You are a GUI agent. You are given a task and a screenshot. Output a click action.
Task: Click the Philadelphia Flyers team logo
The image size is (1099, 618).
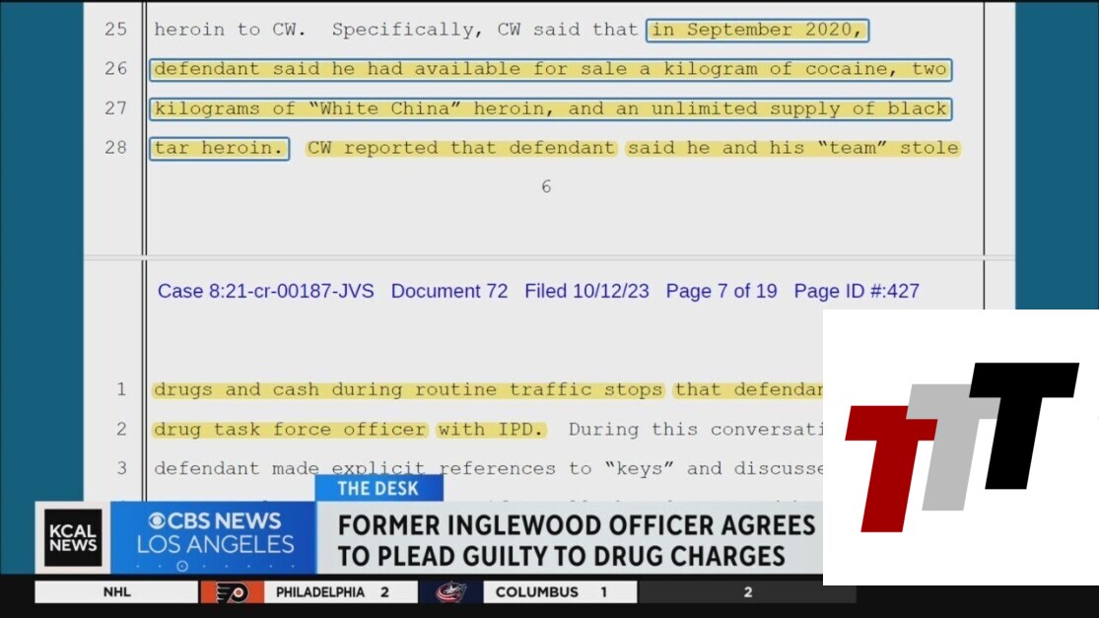(x=232, y=592)
